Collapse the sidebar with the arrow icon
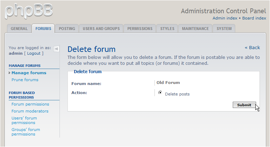270x147 pixels. 56,49
